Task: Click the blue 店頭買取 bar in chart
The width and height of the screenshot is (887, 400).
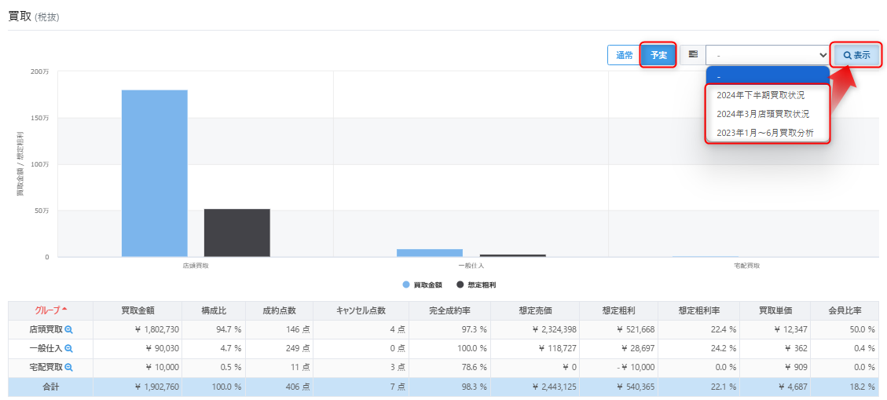Action: [x=154, y=173]
